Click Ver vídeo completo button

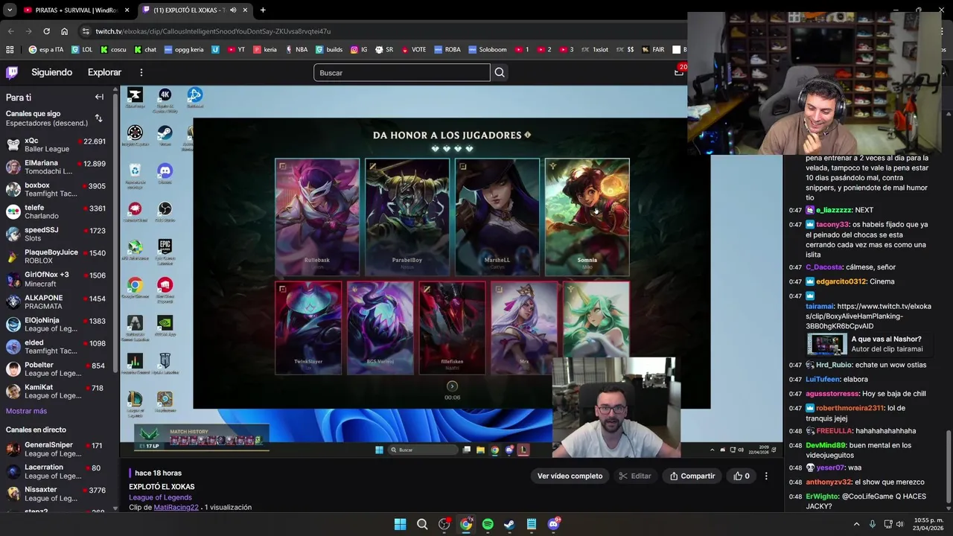[x=570, y=476]
